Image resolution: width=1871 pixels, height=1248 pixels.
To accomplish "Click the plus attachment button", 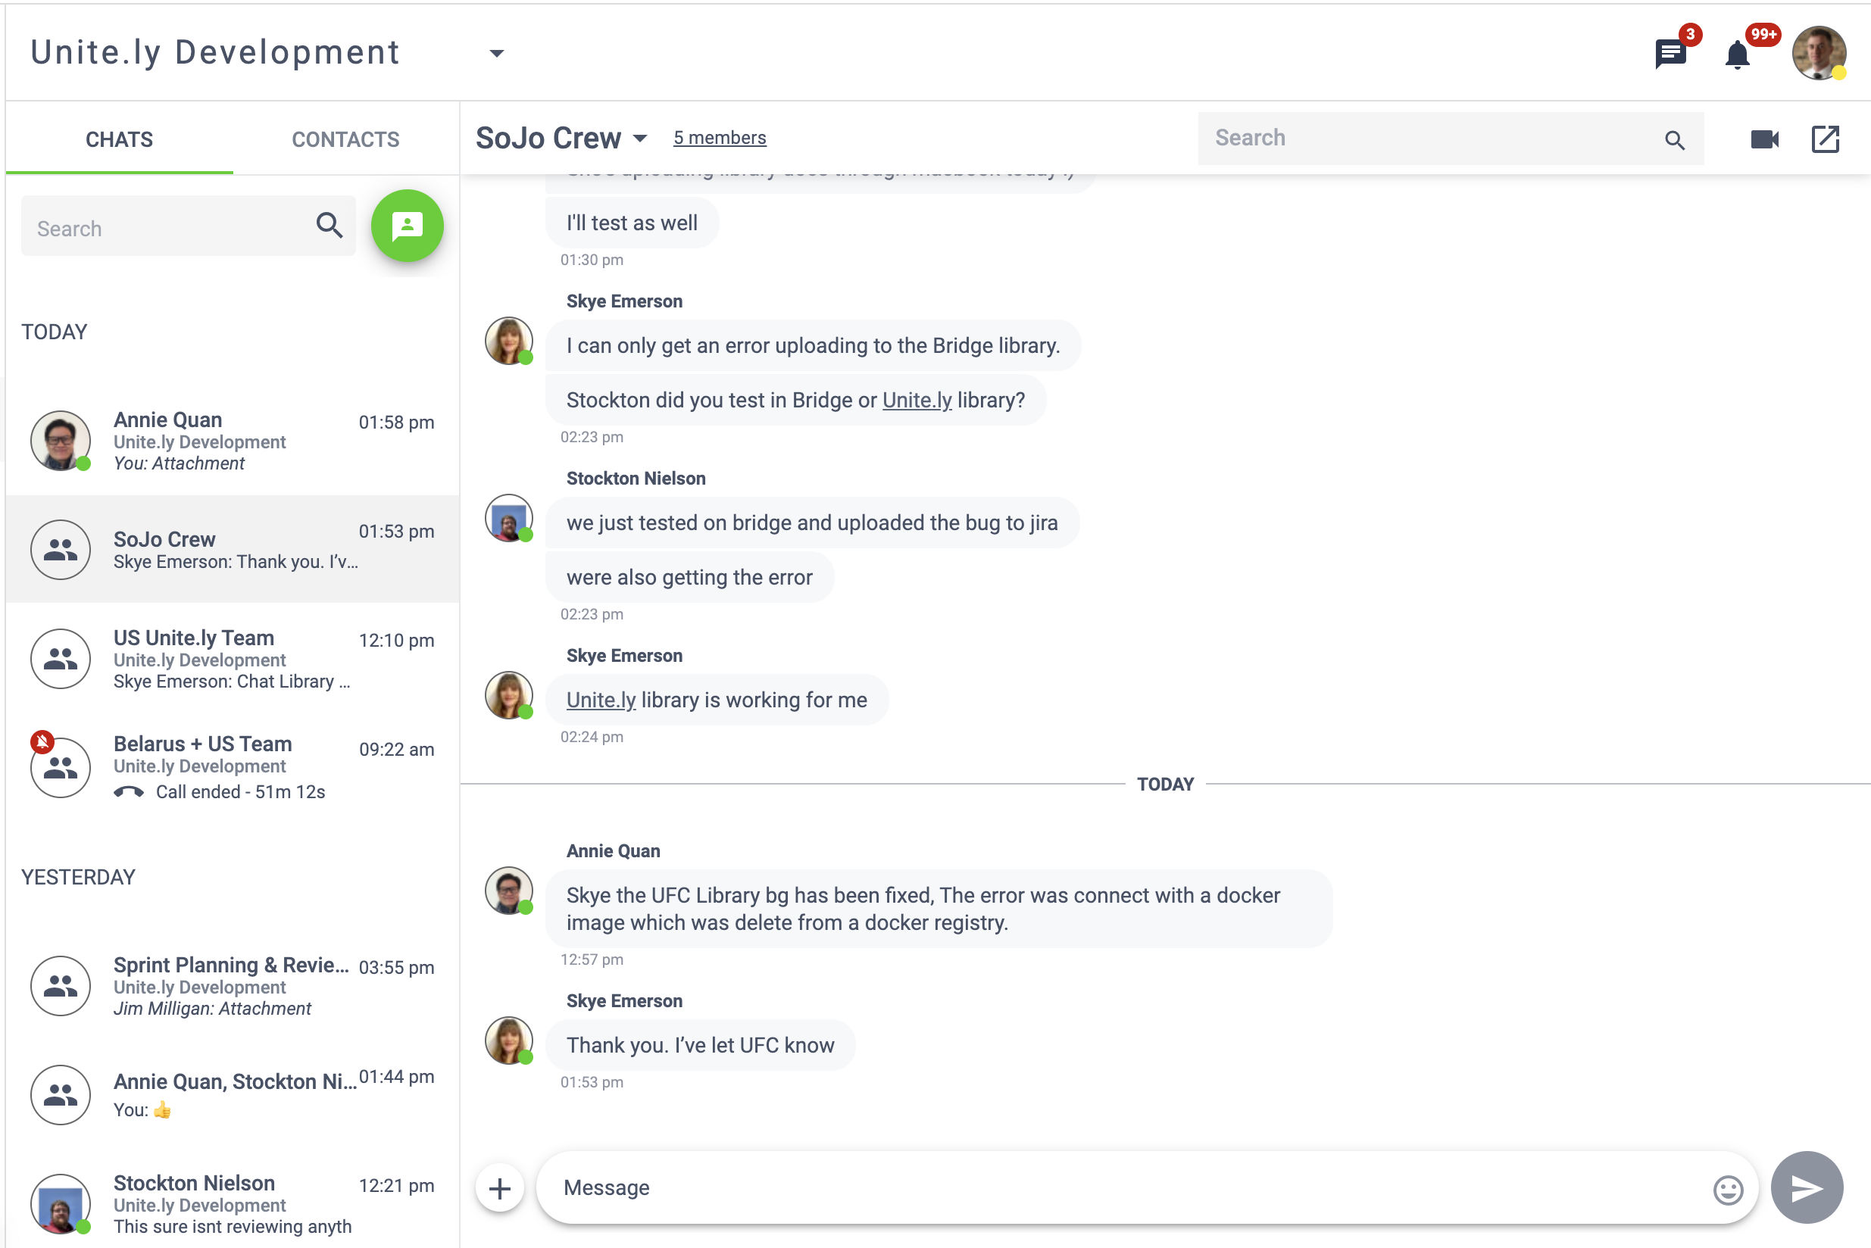I will click(x=500, y=1188).
